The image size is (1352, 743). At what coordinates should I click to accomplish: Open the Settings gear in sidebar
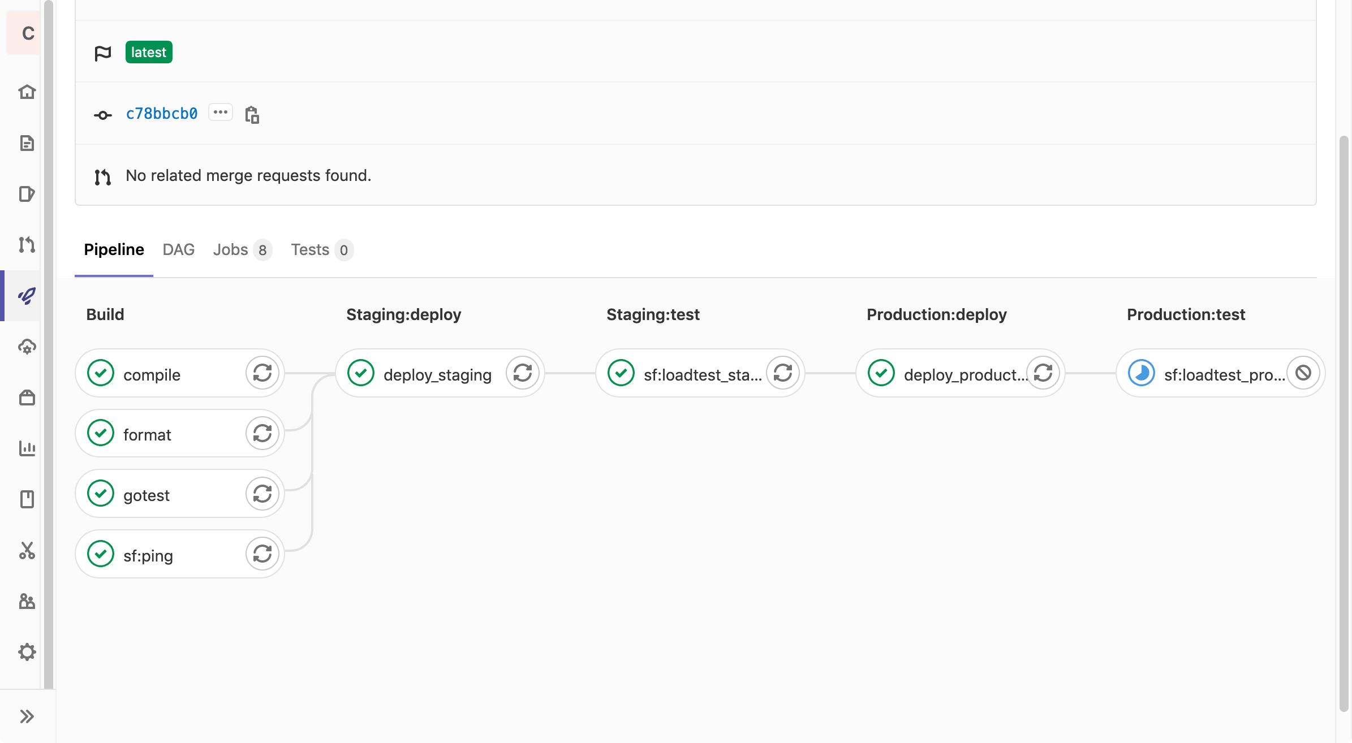(27, 652)
